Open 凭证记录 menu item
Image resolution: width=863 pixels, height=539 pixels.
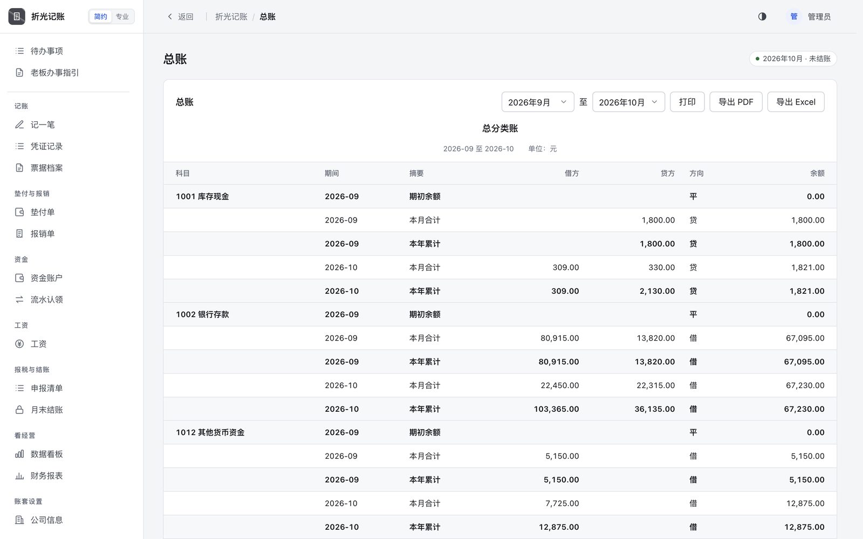click(x=72, y=146)
